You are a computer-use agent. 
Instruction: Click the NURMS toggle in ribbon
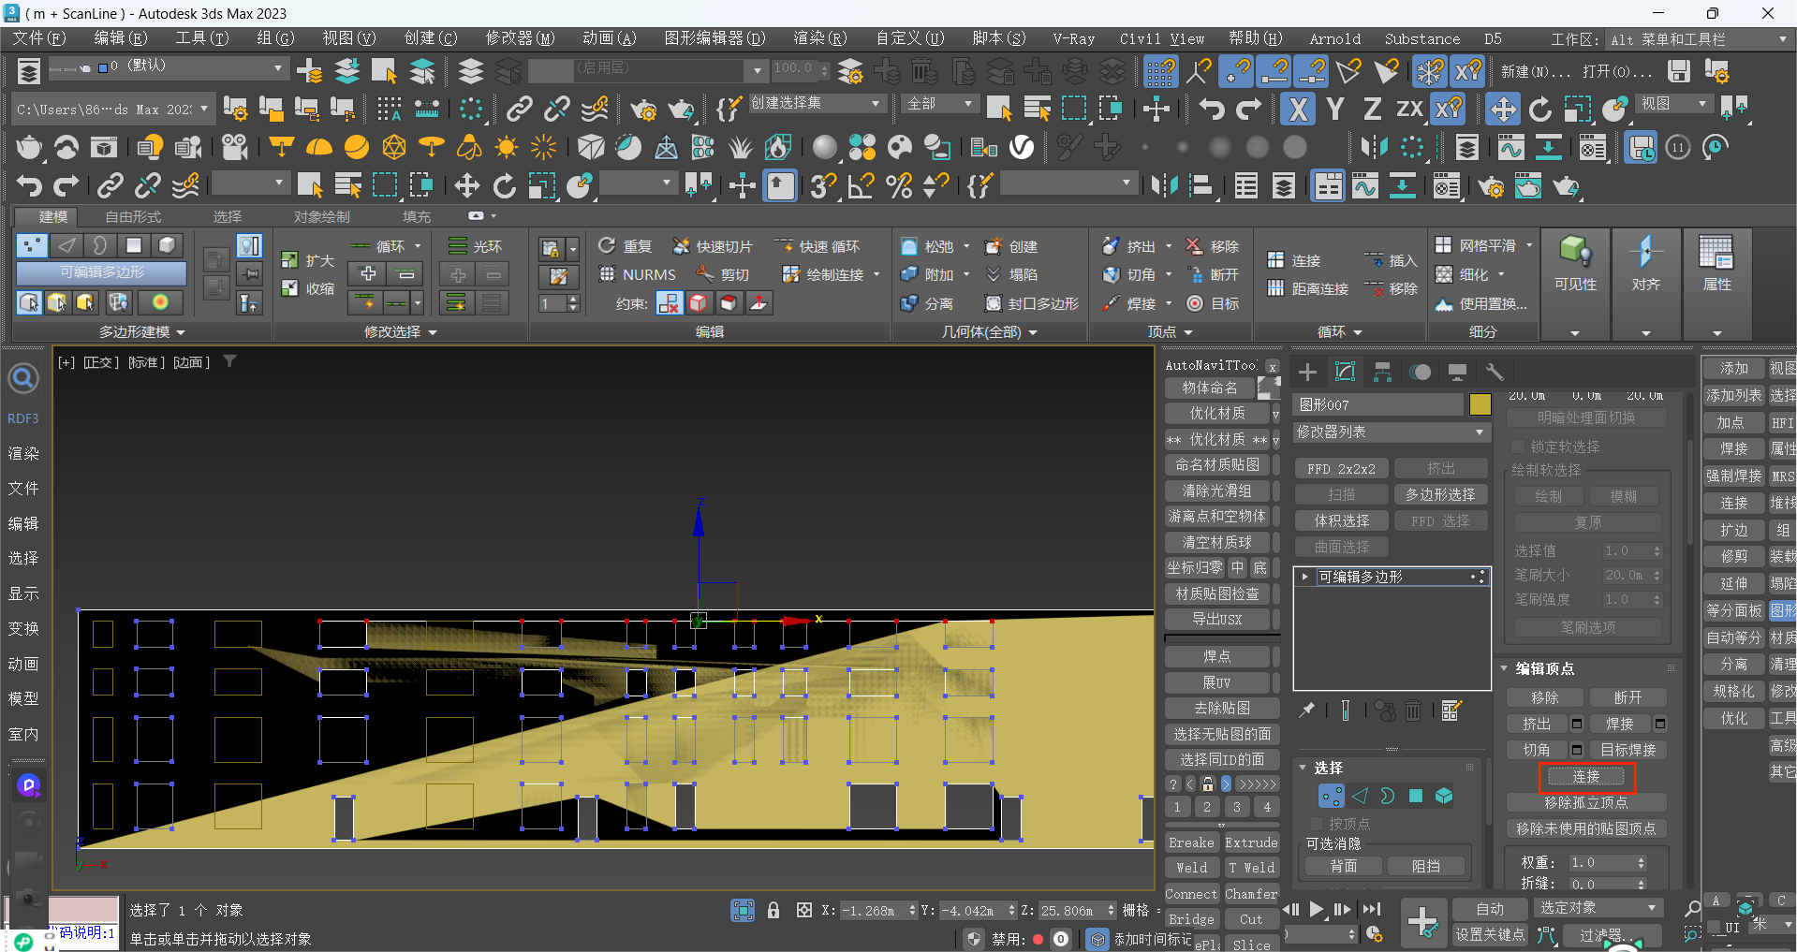[x=638, y=274]
